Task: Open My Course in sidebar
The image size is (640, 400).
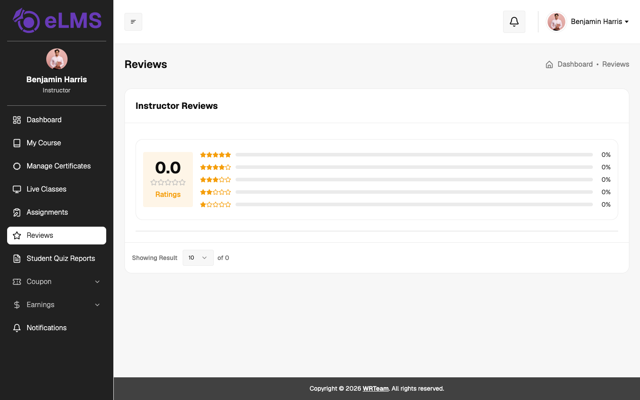Action: click(56, 143)
